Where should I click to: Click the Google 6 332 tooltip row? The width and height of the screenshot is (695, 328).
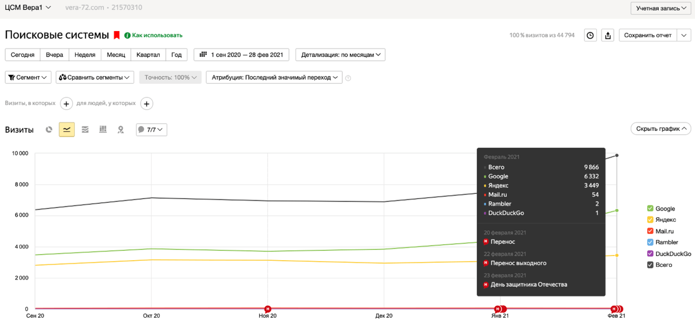(541, 176)
